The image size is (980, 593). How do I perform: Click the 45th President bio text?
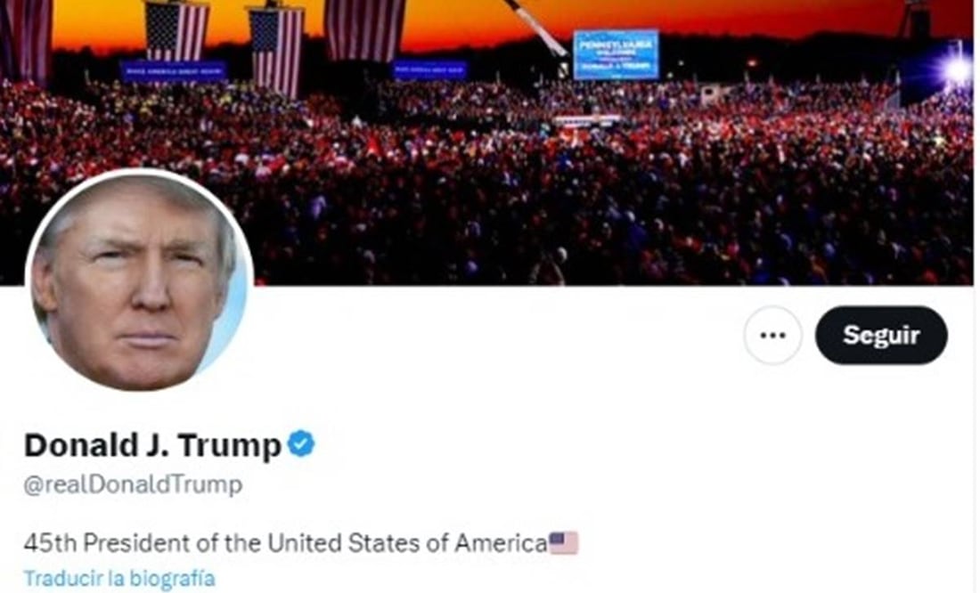(x=286, y=543)
